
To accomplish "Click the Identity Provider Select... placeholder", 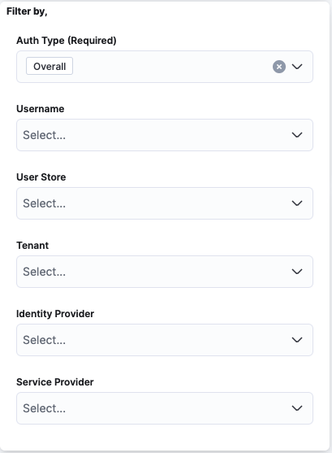I will click(44, 340).
